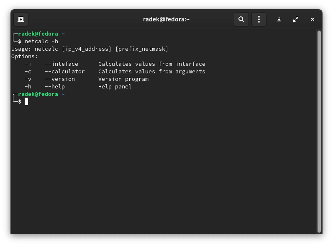The image size is (333, 246).
Task: Click the Usage: netcalc line
Action: [x=90, y=49]
